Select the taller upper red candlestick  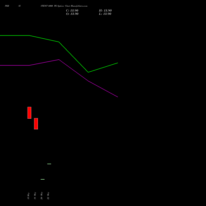(x=29, y=112)
